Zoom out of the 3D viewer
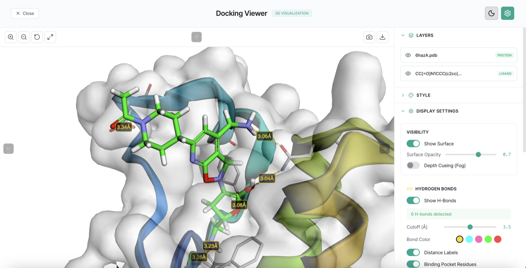This screenshot has height=268, width=526. point(24,37)
